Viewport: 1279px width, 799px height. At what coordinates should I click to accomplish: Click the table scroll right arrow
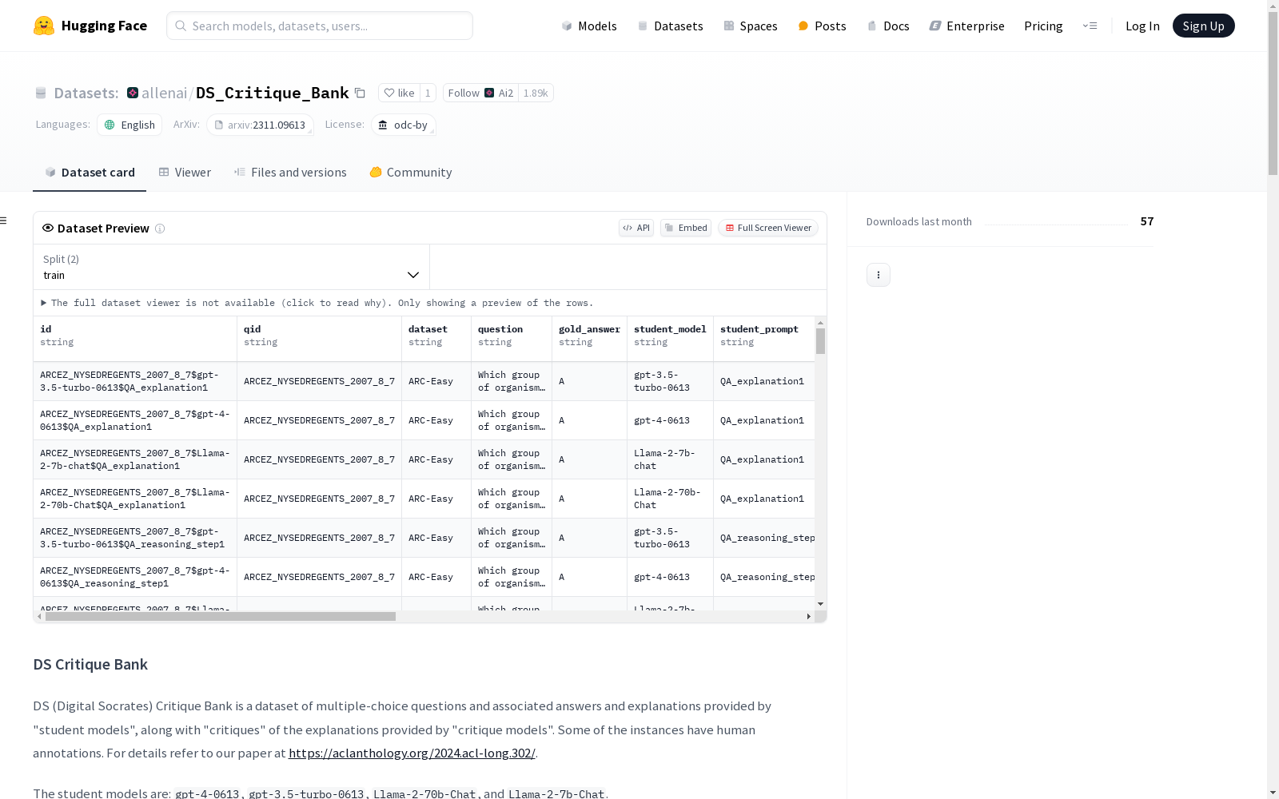click(x=809, y=616)
